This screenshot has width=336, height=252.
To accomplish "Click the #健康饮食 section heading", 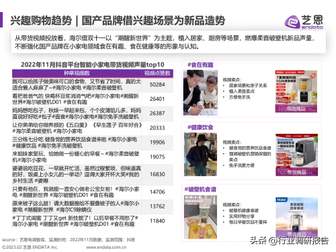I will [x=200, y=127].
